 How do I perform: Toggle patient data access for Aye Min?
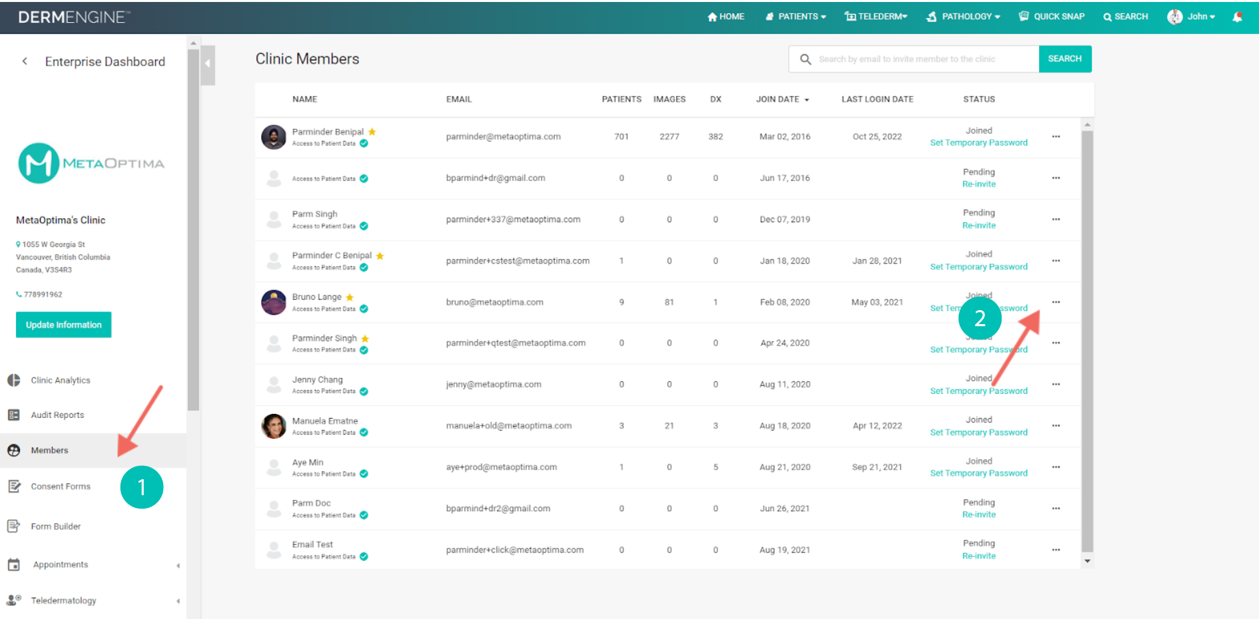[364, 474]
